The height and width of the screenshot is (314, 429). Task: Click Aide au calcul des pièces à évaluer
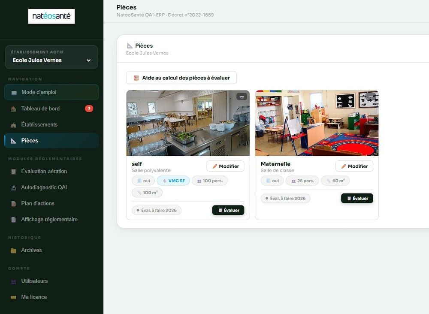pyautogui.click(x=181, y=78)
